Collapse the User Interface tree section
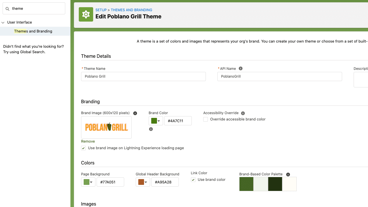Image resolution: width=368 pixels, height=207 pixels. 3,22
